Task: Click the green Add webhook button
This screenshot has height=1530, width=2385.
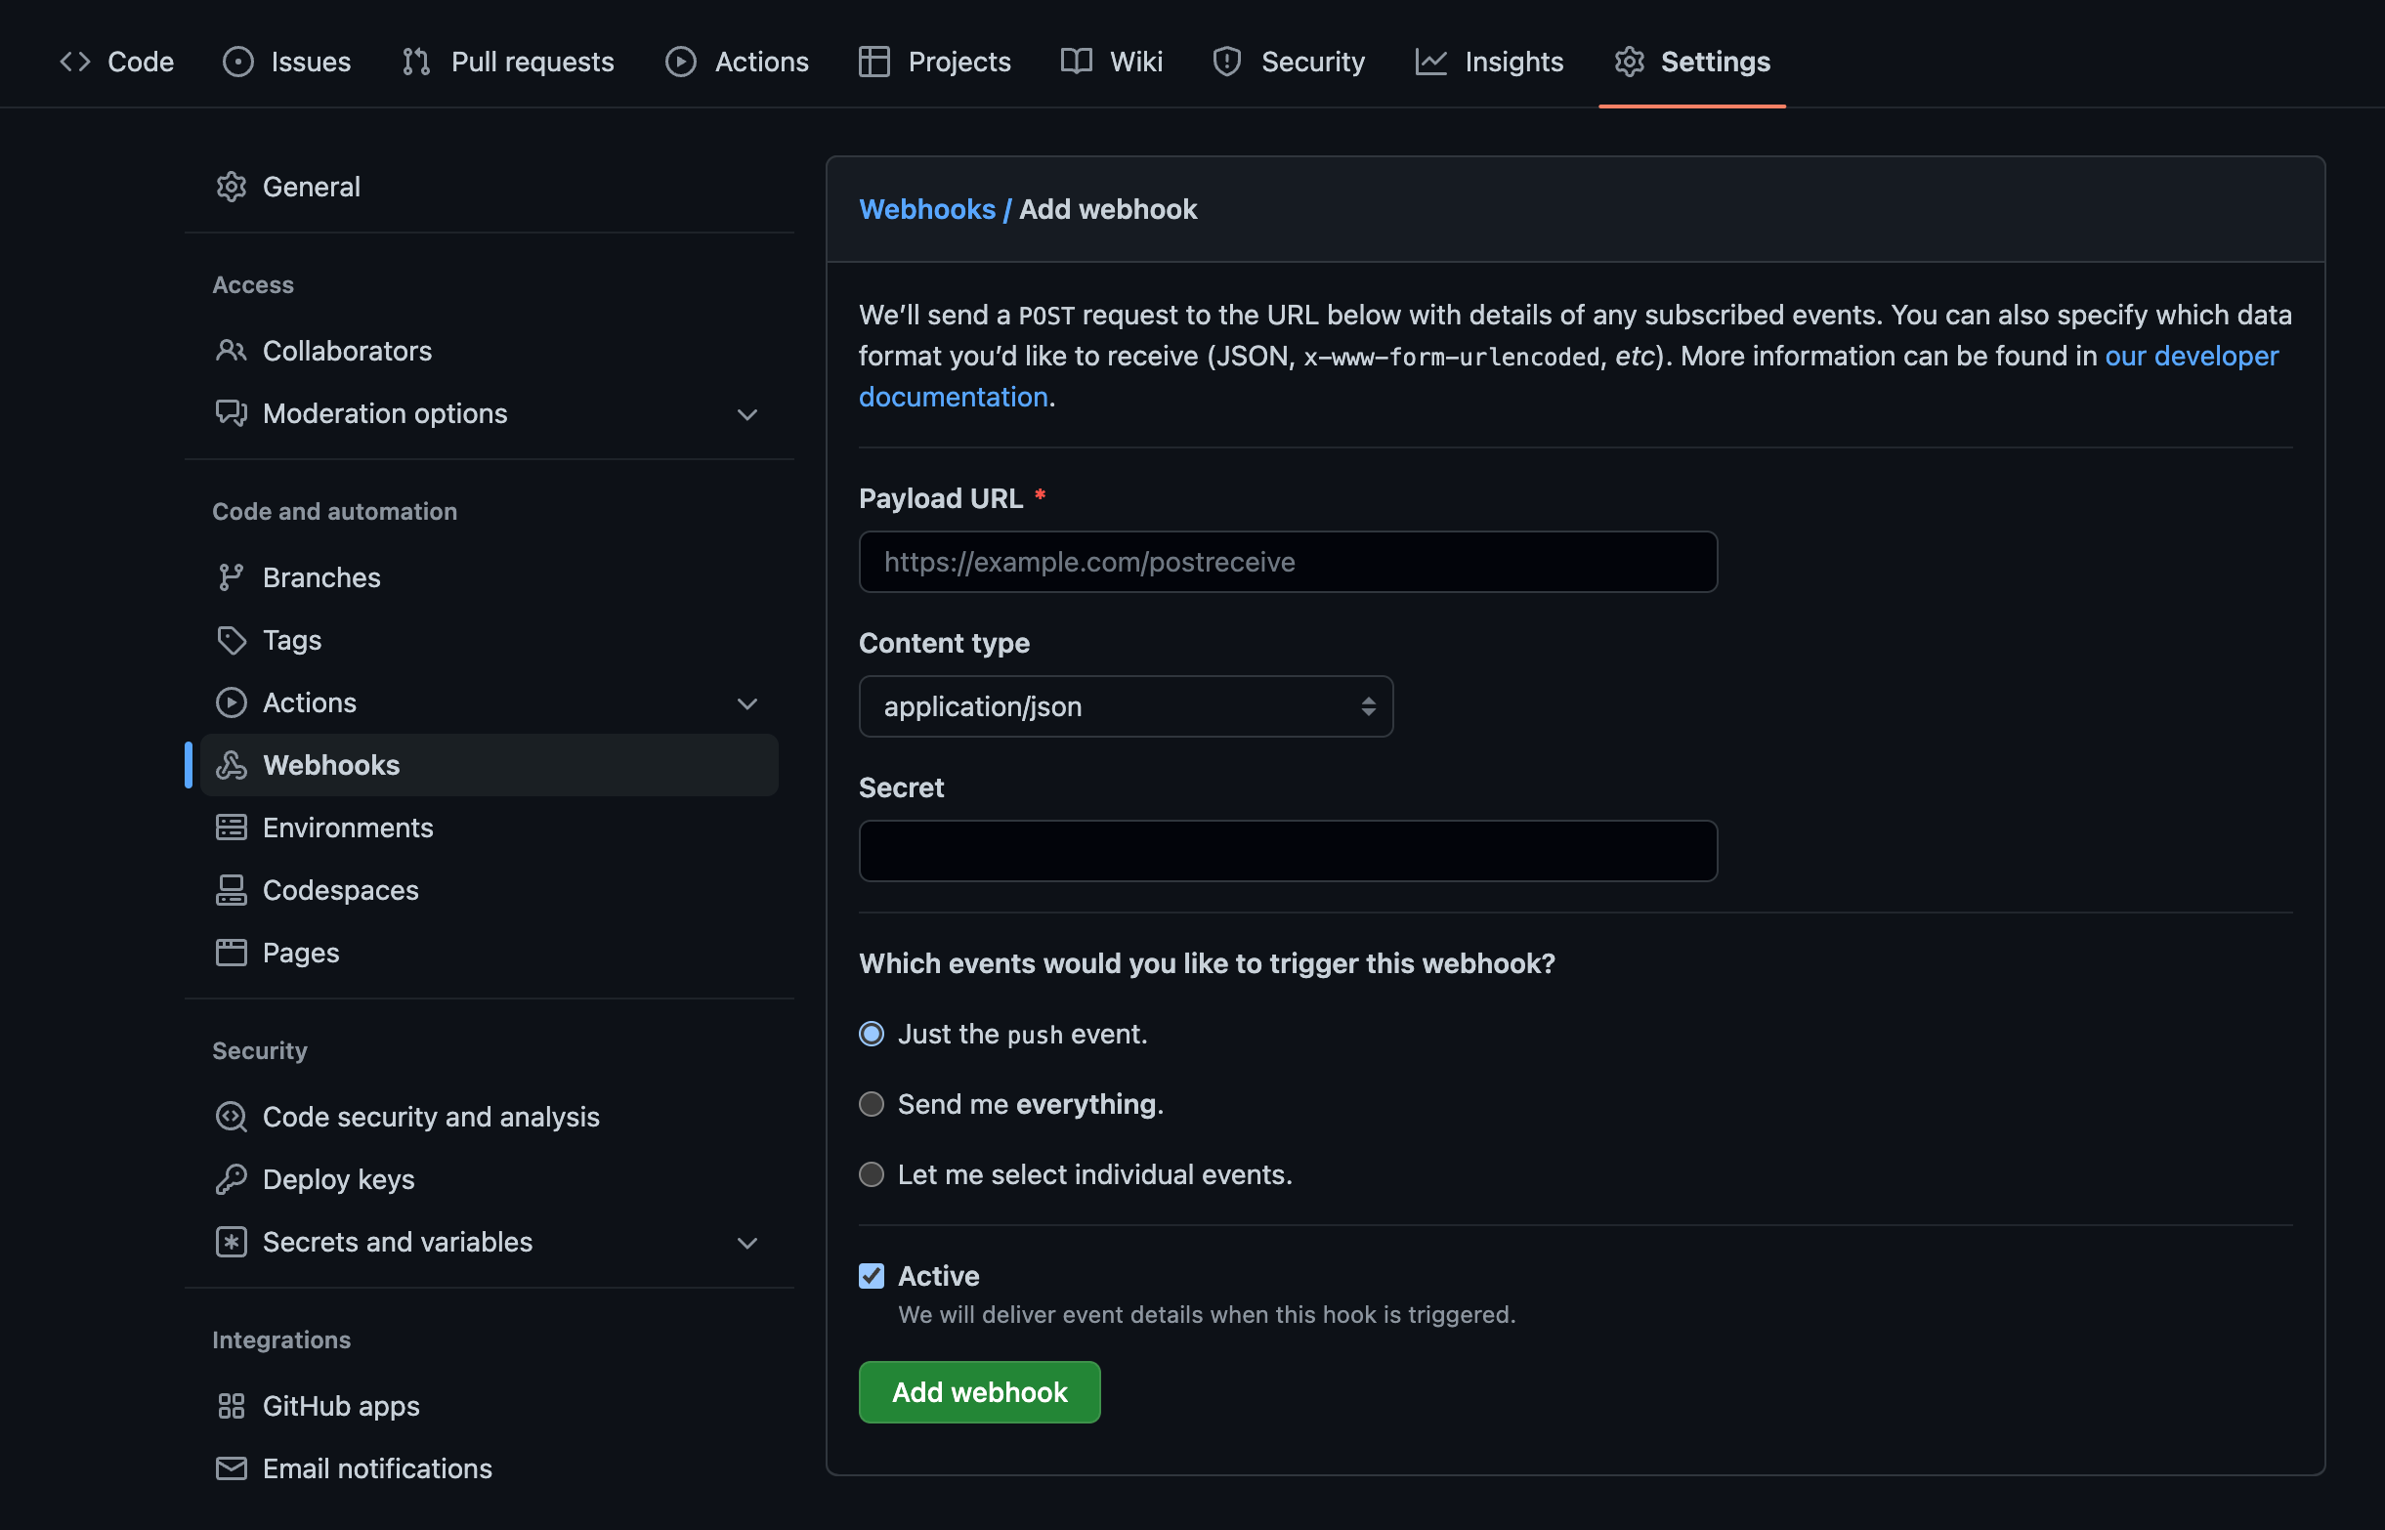Action: pos(978,1392)
